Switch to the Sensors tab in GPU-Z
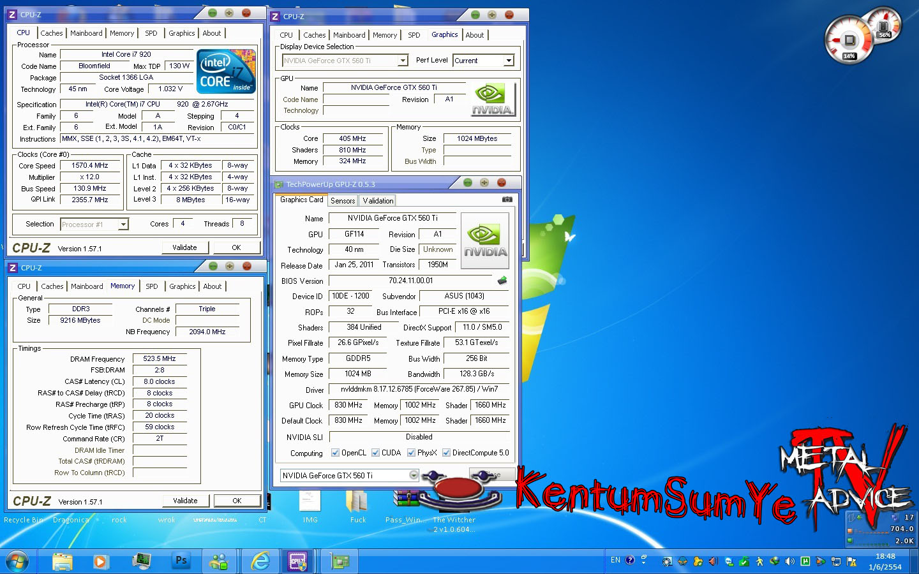Screen dimensions: 919x574 tap(343, 200)
